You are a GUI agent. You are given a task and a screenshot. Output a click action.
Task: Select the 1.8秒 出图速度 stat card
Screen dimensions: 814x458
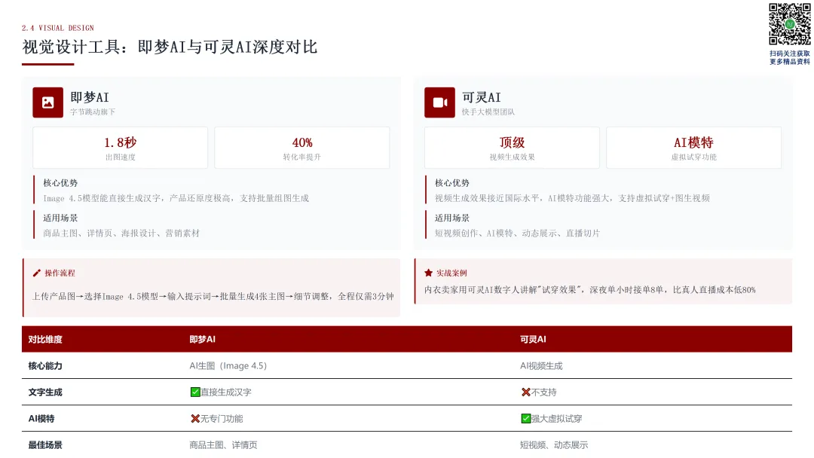pos(121,148)
